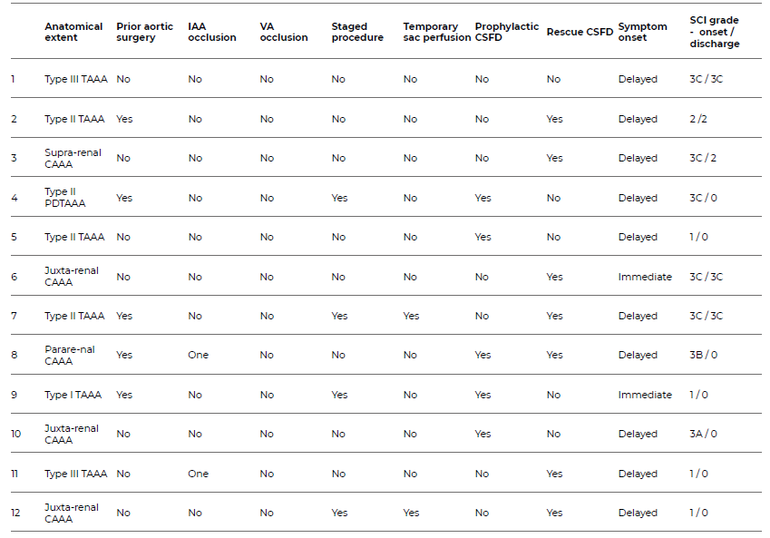Click the "IAA occlusion" header cell

[211, 32]
